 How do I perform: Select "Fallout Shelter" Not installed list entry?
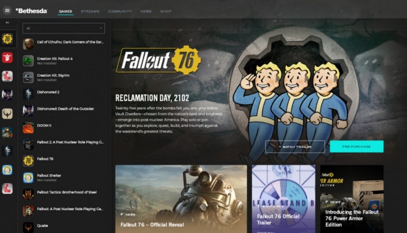[x=63, y=178]
